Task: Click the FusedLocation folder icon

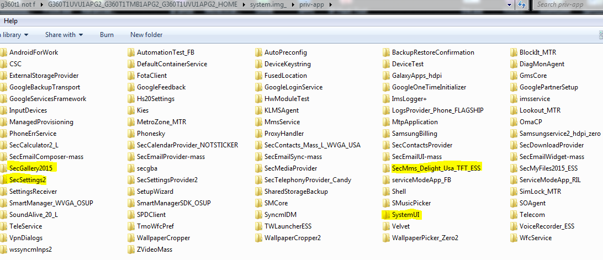Action: [258, 76]
